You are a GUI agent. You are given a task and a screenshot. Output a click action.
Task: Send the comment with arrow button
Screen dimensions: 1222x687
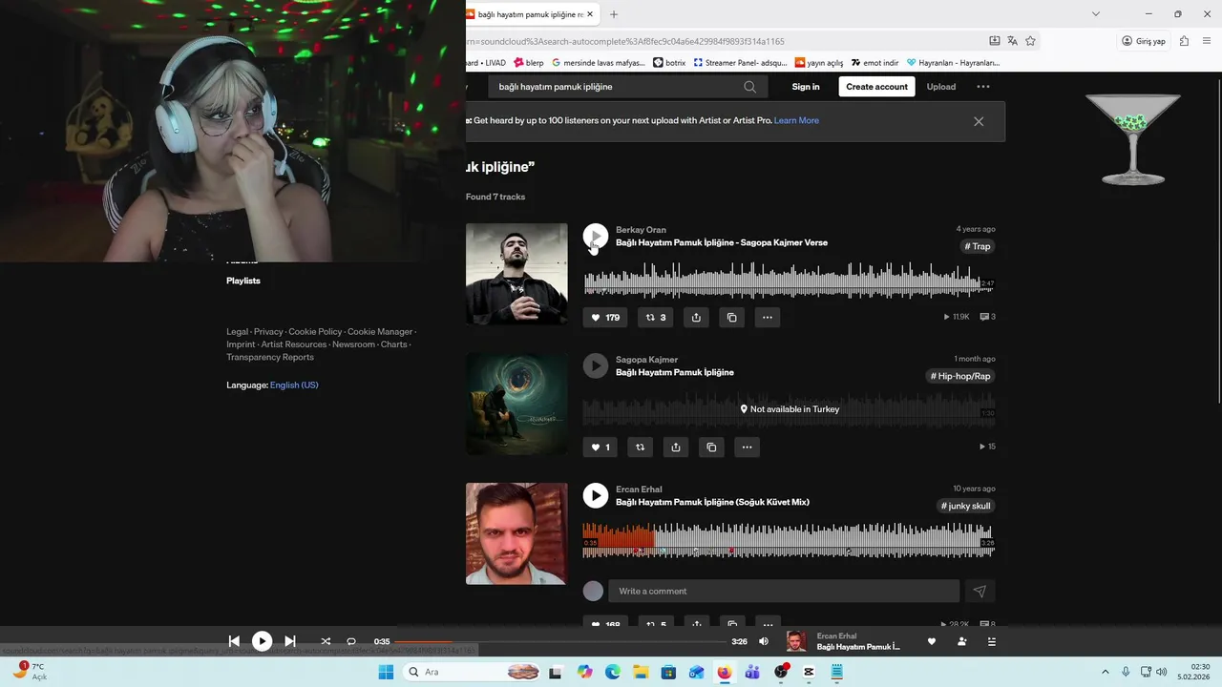[x=980, y=592]
